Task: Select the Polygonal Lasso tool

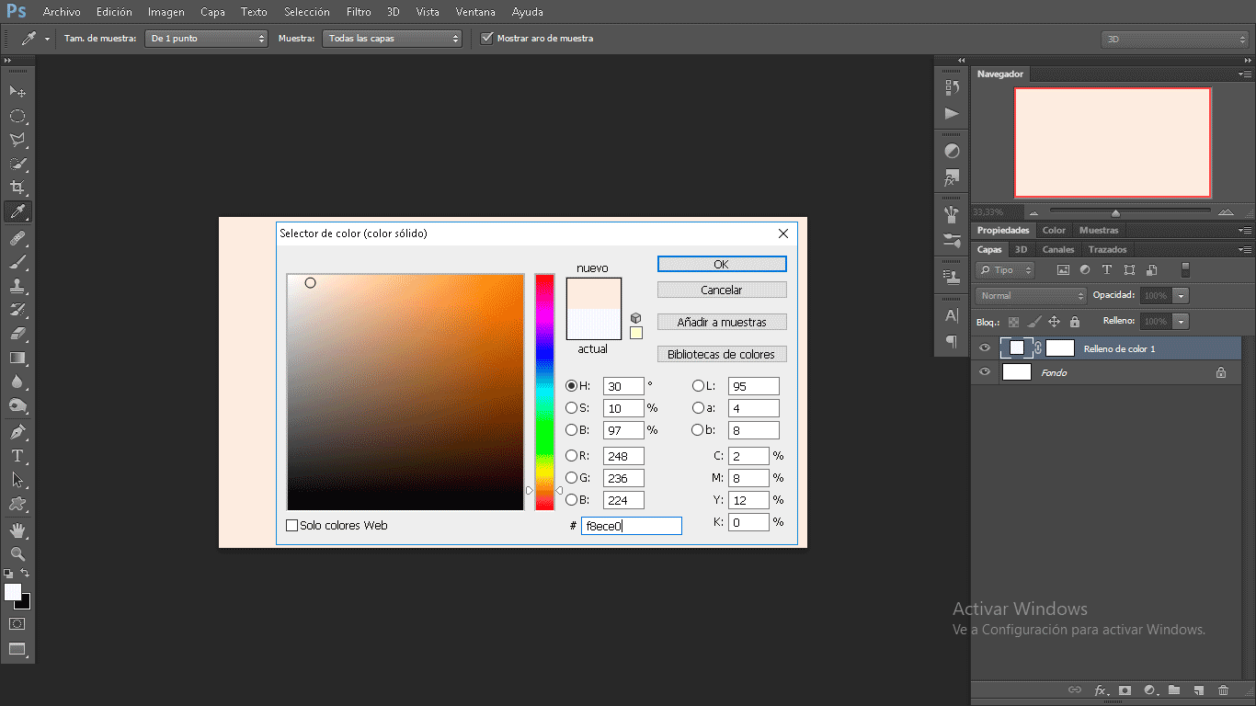Action: pos(17,140)
